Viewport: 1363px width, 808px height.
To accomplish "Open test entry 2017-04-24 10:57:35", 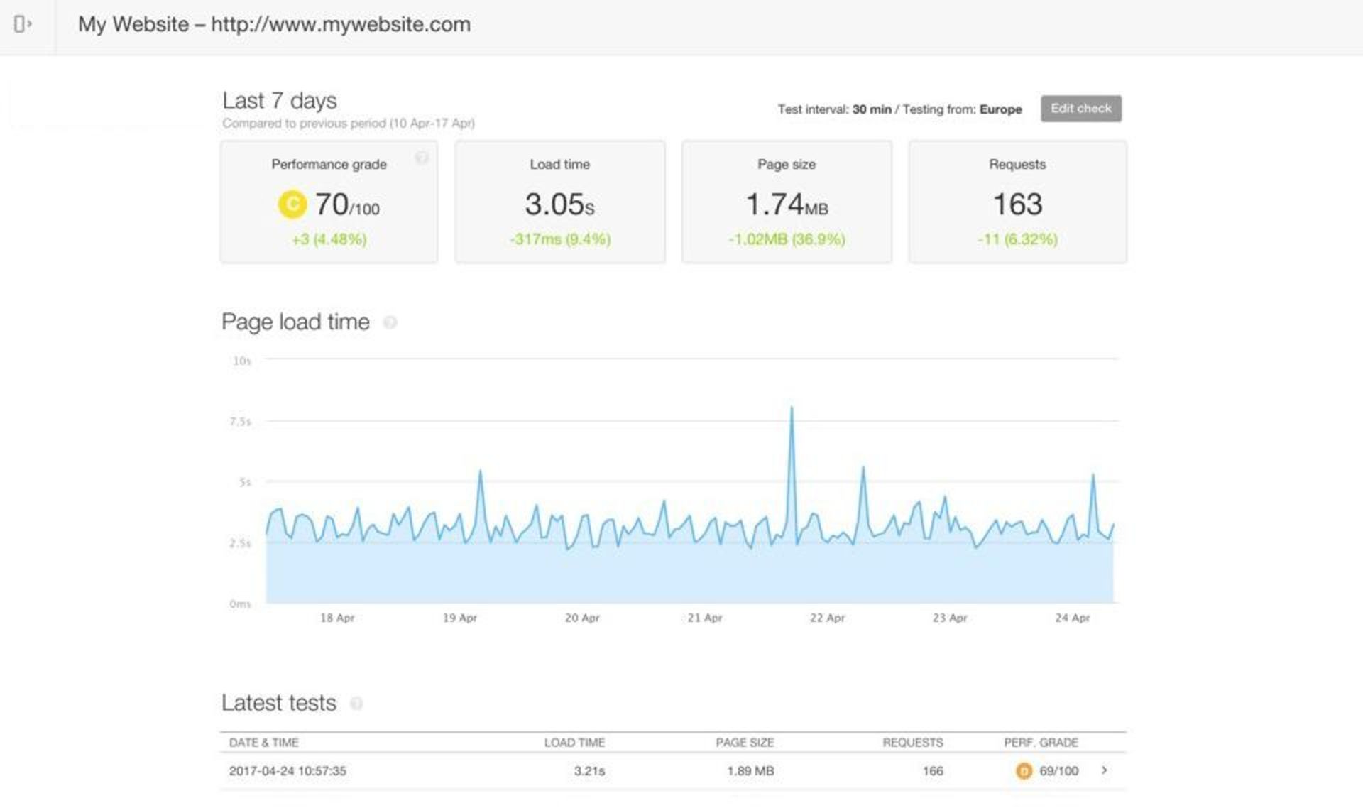I will (x=288, y=771).
